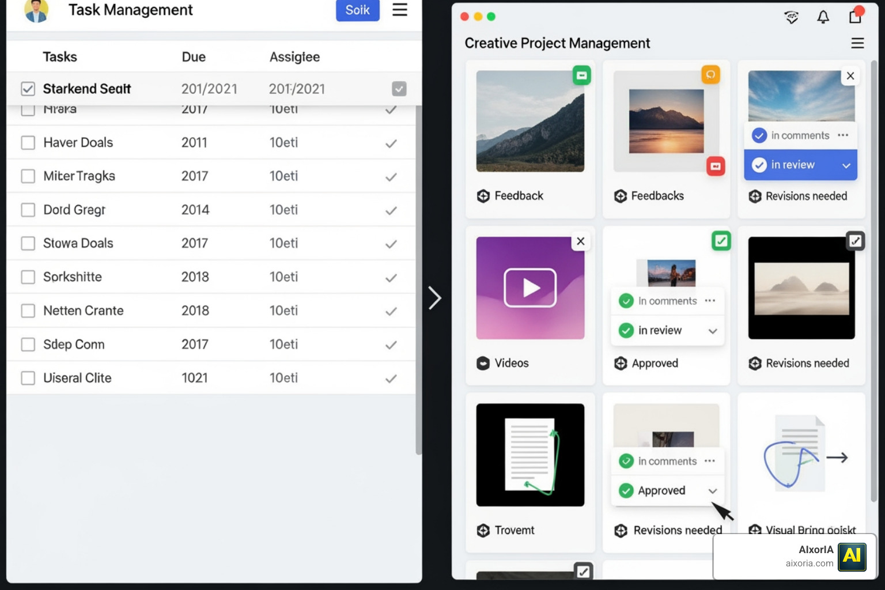Viewport: 885px width, 590px height.
Task: Click the wifi-style icon in the header
Action: [792, 17]
